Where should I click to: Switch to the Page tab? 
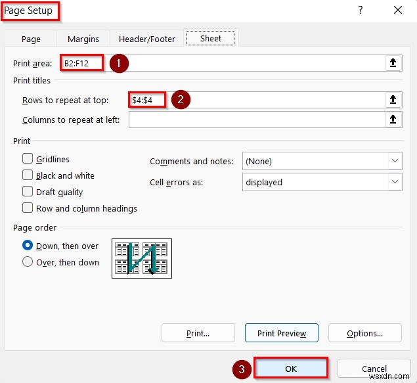(31, 39)
